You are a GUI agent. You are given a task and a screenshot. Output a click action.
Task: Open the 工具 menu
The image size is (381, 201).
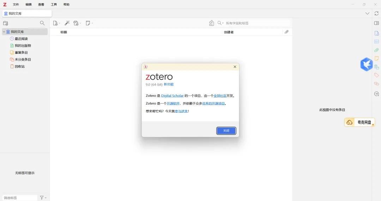click(x=54, y=4)
